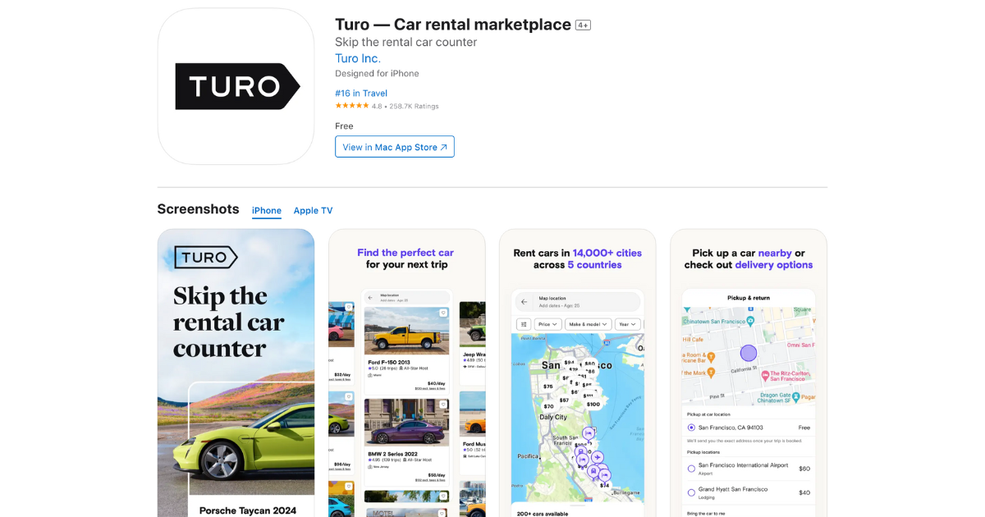
Task: Click a purple car cluster marker near Pacifica
Action: point(582,460)
